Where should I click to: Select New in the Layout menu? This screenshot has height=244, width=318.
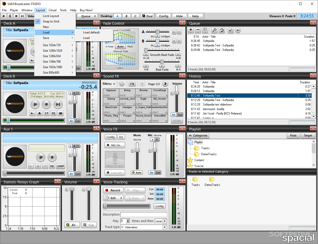point(46,27)
